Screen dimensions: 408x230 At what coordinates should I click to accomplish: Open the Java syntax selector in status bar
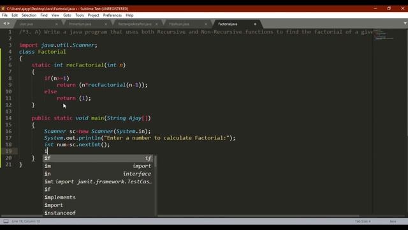click(393, 222)
